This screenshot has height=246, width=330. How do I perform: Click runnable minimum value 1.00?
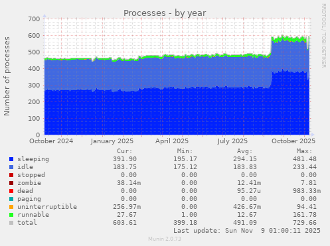pos(189,215)
